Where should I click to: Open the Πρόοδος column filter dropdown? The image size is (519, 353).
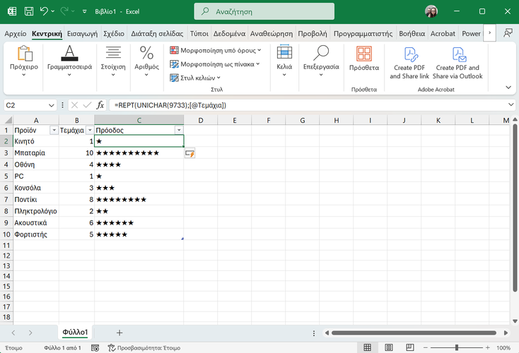[x=179, y=131]
